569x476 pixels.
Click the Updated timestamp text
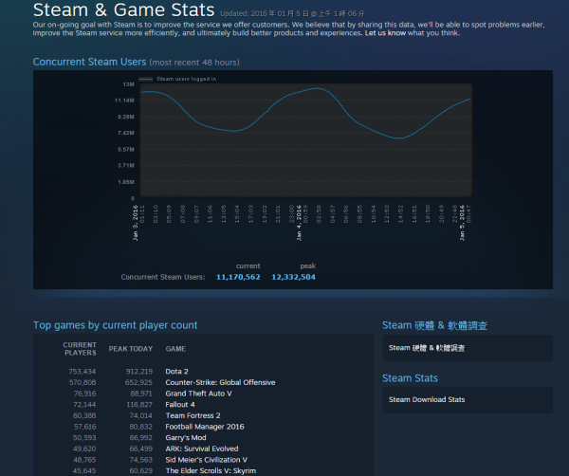point(292,14)
